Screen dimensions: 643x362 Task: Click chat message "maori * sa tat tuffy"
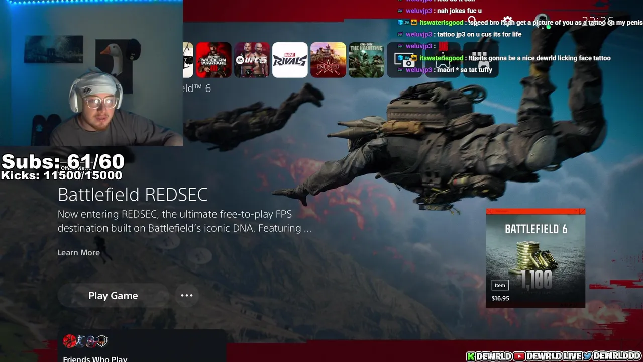(x=449, y=70)
